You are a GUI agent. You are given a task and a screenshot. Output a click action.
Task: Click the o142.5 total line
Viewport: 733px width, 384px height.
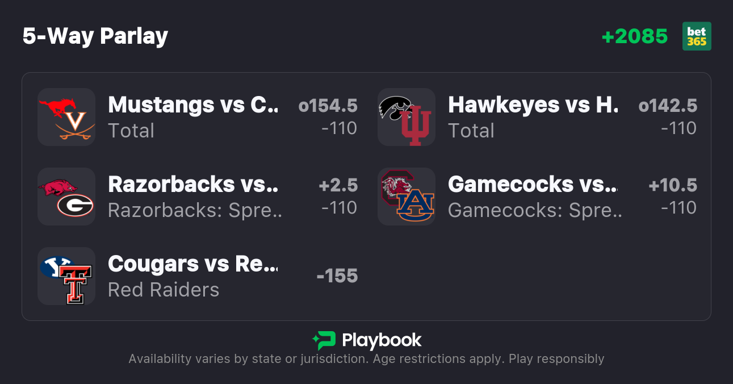668,106
